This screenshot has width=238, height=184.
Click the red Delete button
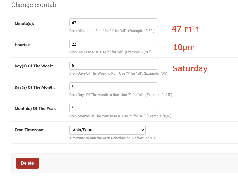(x=27, y=163)
